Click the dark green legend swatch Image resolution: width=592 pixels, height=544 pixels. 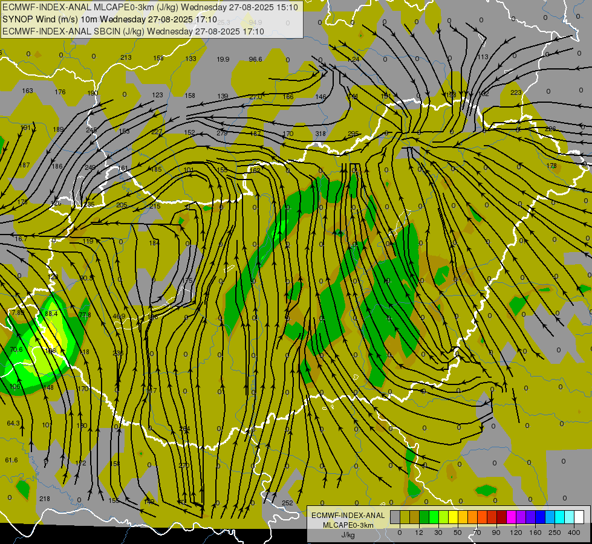pos(424,517)
